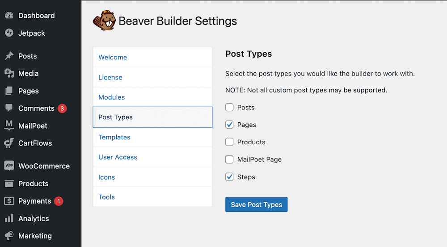Screen dimensions: 447x247
Task: Click the Comments badge showing 3
Action: 62,108
